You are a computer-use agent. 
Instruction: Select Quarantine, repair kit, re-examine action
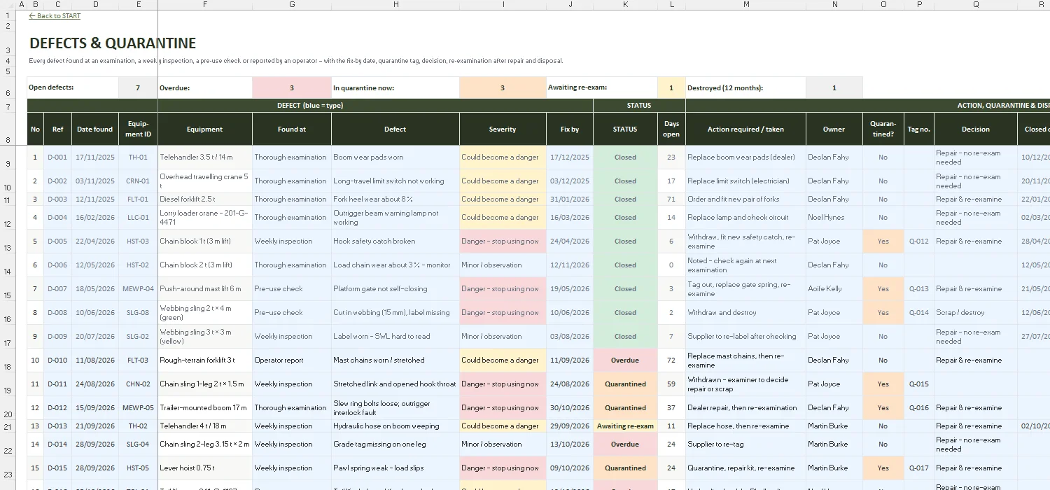[x=746, y=468]
